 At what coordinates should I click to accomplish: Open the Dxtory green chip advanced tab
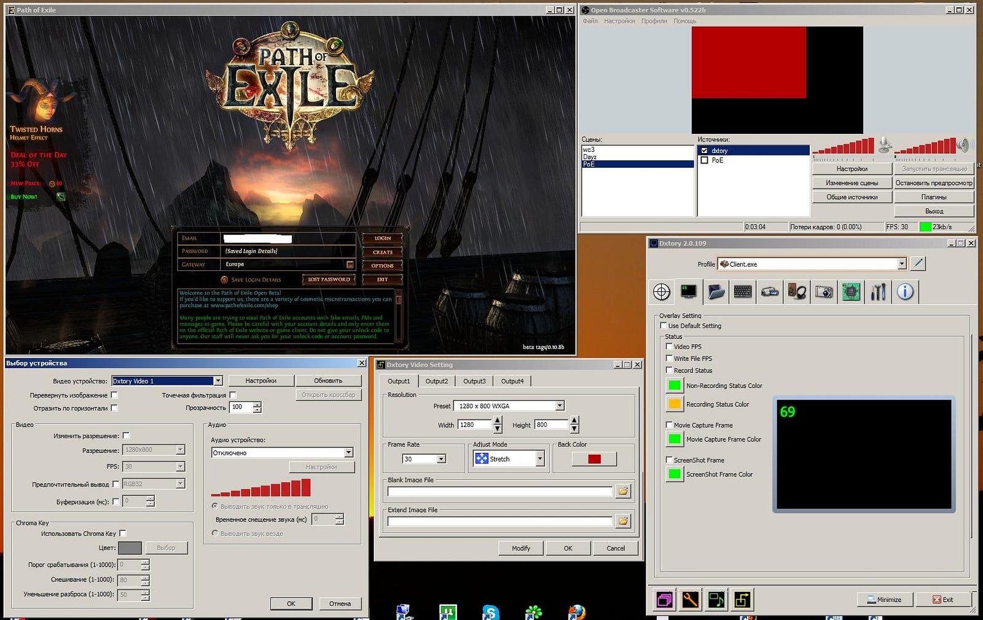point(851,292)
